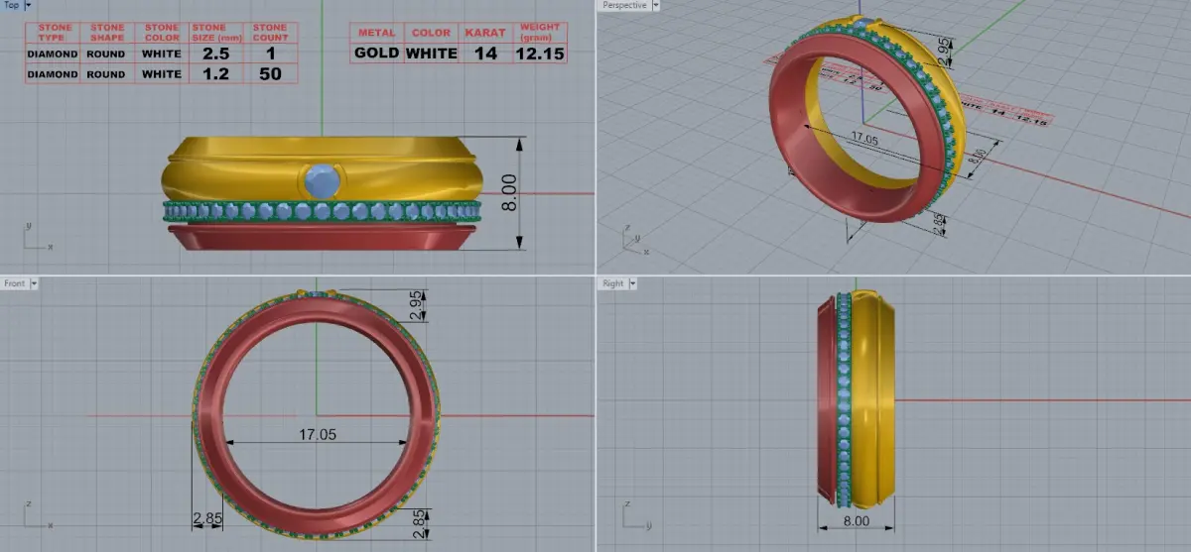Select the stone count value '50'
Screen dimensions: 1191x552
tap(270, 73)
